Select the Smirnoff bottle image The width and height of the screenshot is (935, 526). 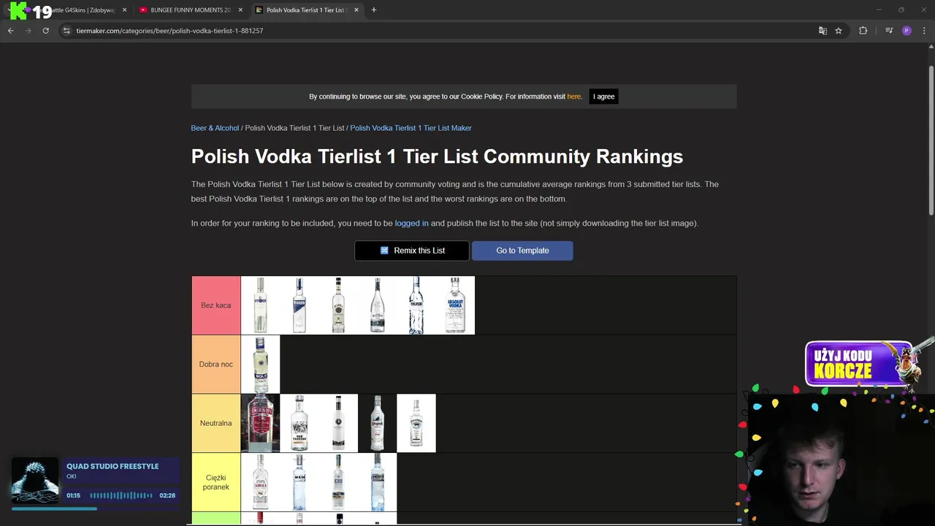[260, 423]
